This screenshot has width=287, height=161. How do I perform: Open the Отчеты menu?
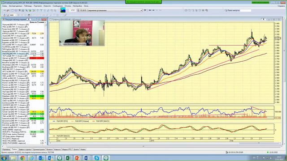pos(68,6)
